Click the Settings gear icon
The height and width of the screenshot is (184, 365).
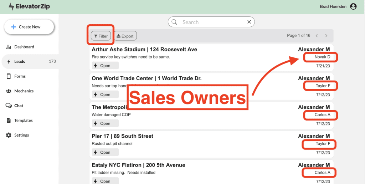[9, 135]
